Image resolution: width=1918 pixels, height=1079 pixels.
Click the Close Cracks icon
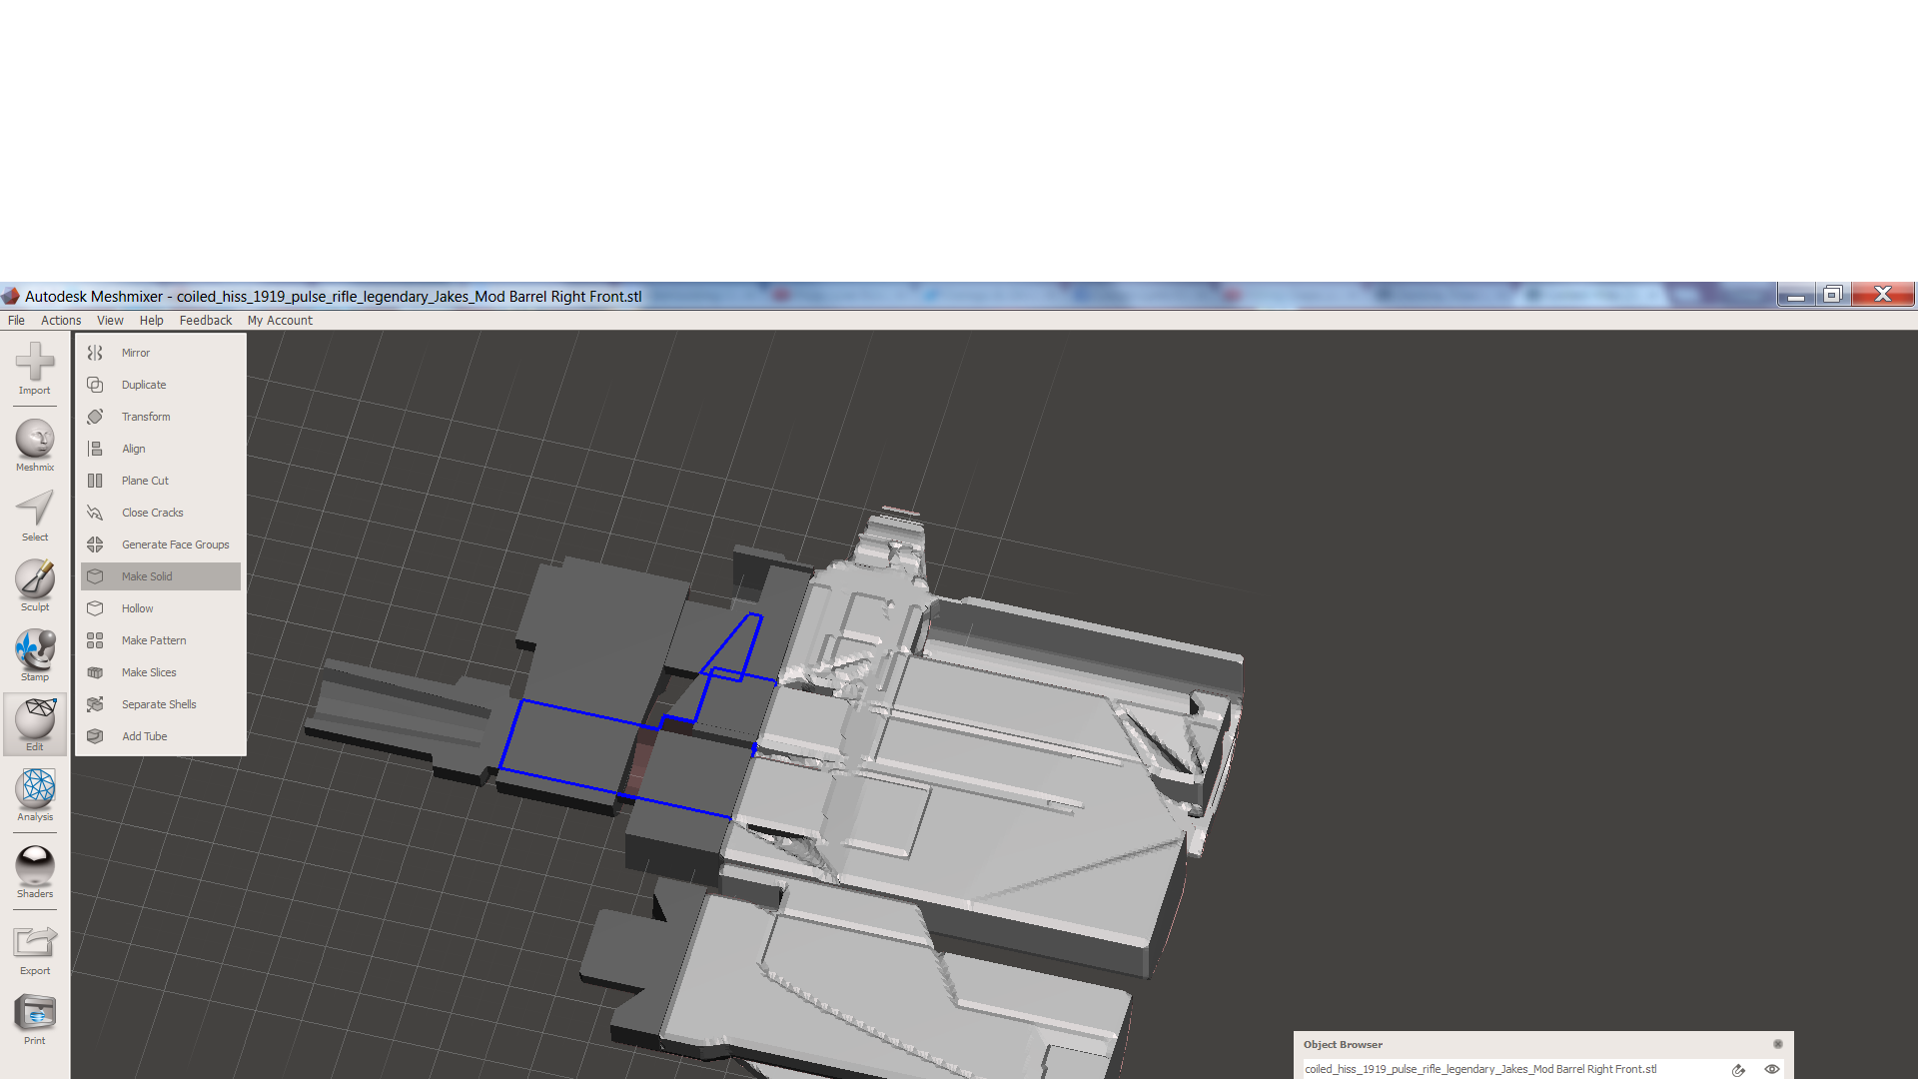(95, 513)
